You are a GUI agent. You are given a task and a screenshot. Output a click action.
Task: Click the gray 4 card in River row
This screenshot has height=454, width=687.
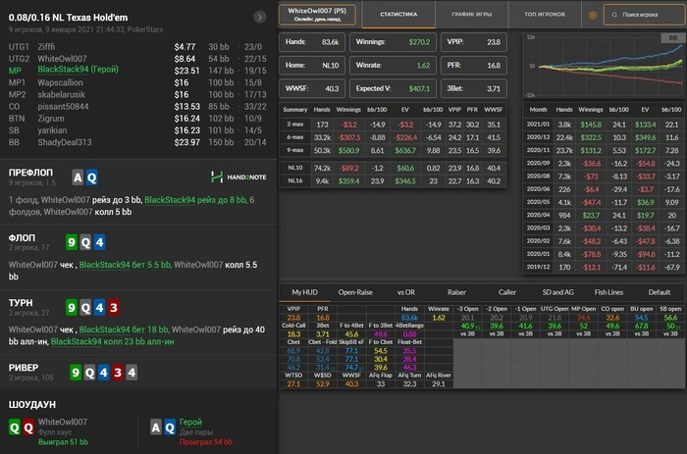pos(132,373)
